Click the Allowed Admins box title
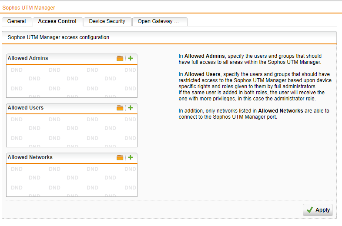Viewport: 342px width, 226px height. point(28,58)
